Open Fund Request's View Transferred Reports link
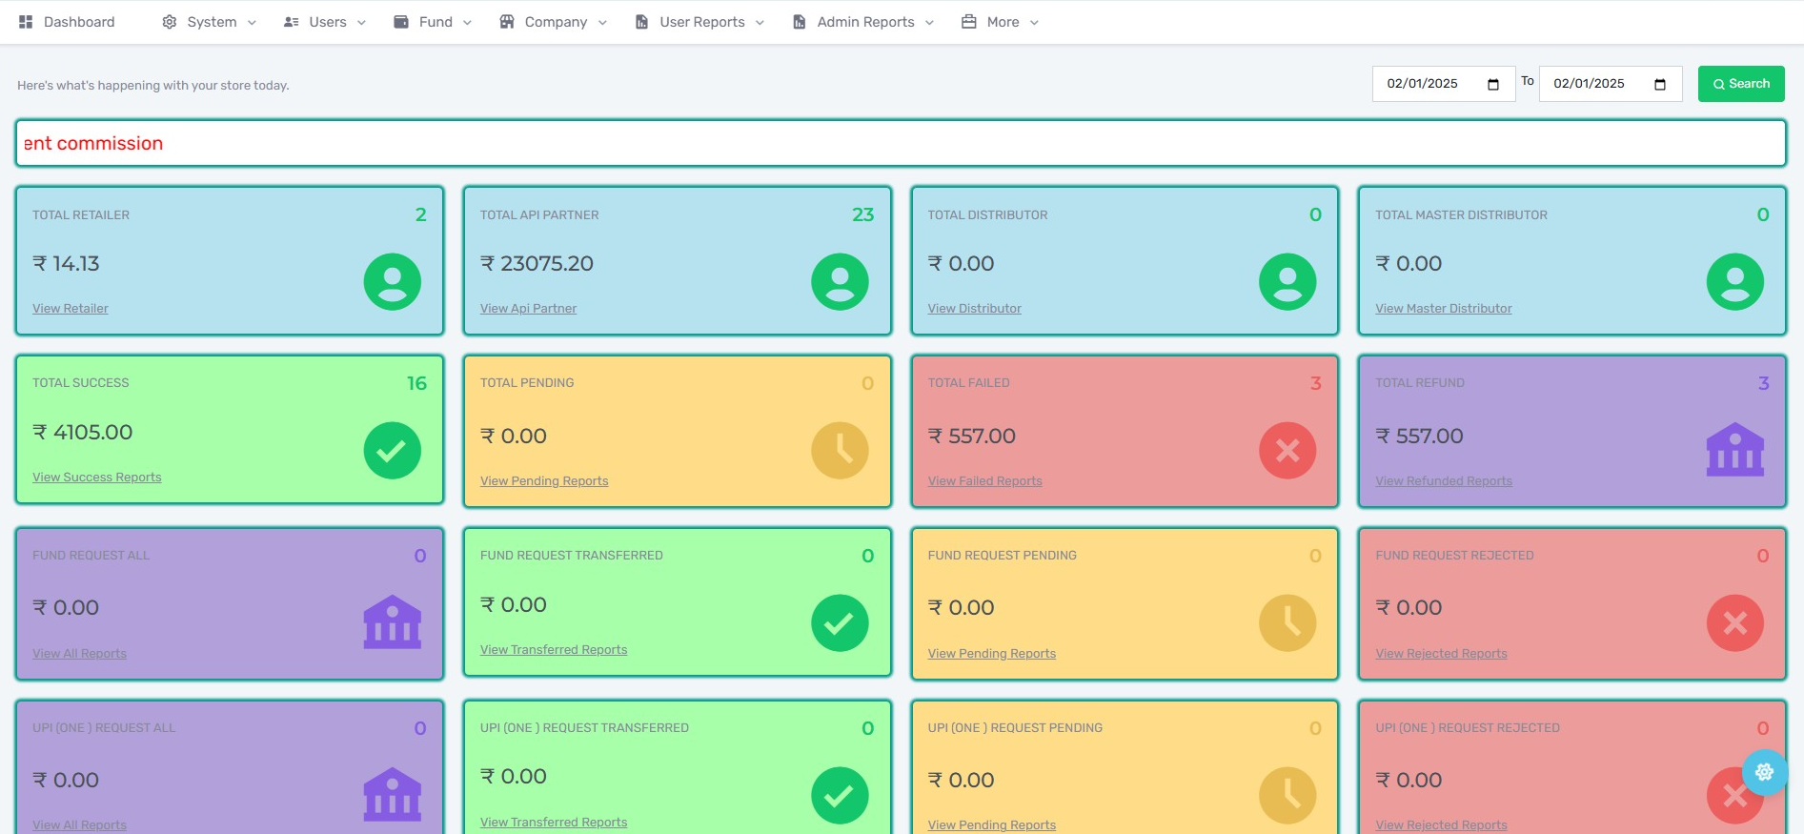Image resolution: width=1804 pixels, height=834 pixels. [554, 649]
